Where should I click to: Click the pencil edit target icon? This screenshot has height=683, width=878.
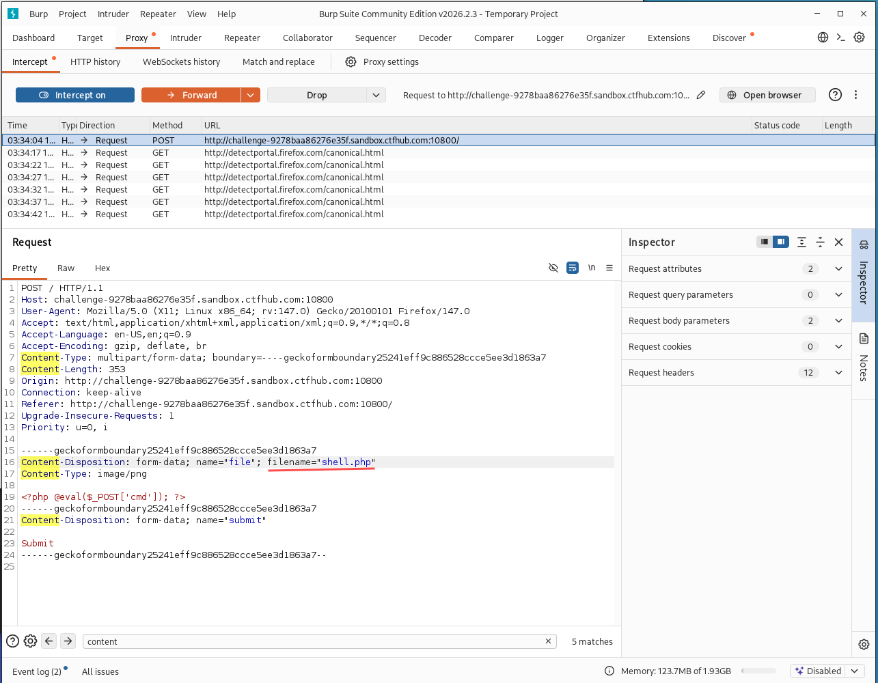tap(700, 95)
